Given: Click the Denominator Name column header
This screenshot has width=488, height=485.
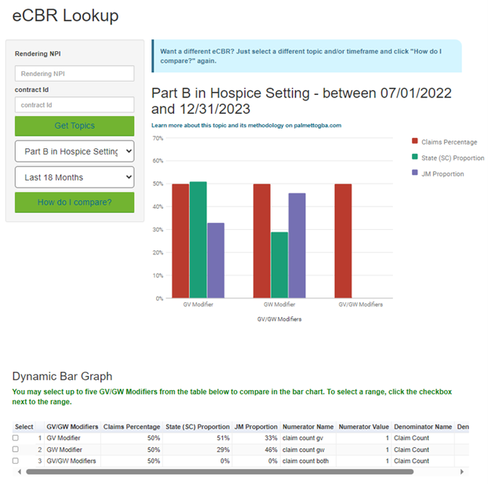Looking at the screenshot, I should [x=423, y=427].
